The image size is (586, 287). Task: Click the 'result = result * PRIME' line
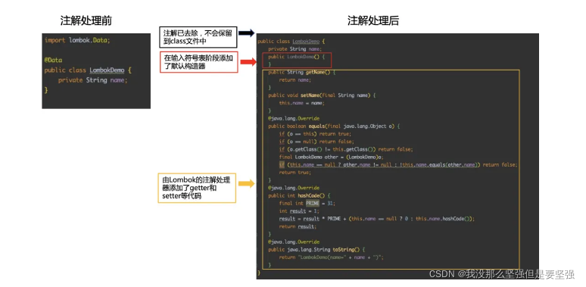click(x=377, y=219)
